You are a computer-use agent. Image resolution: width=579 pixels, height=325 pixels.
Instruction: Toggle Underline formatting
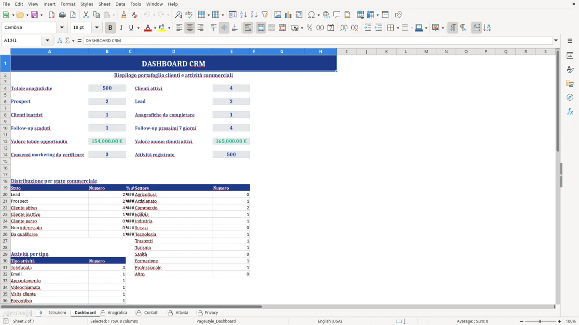pyautogui.click(x=131, y=28)
